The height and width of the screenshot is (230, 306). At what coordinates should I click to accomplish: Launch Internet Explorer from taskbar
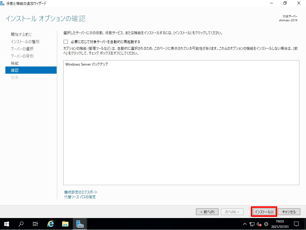[x=51, y=224]
